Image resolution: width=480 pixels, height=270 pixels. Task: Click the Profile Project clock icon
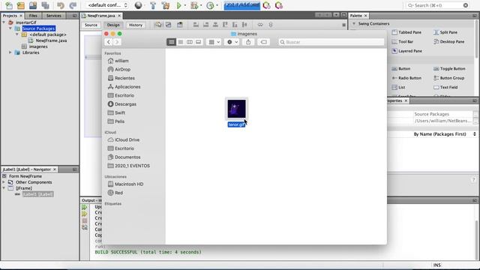(210, 5)
